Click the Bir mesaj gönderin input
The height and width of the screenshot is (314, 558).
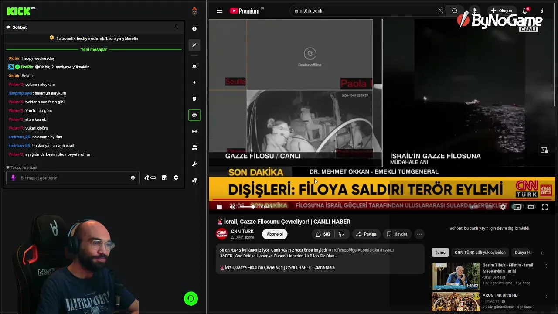click(73, 177)
